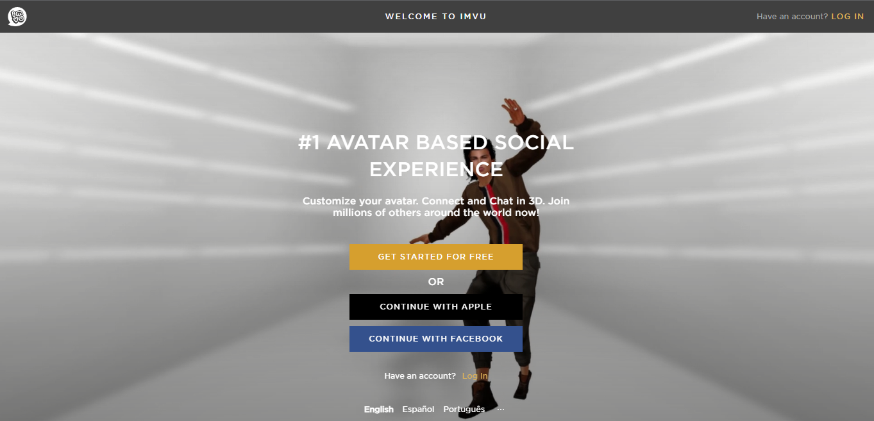
Task: Click 'Have an account?' text below buttons
Action: [x=420, y=376]
